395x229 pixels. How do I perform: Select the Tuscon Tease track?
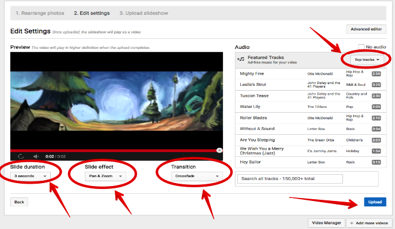310,96
